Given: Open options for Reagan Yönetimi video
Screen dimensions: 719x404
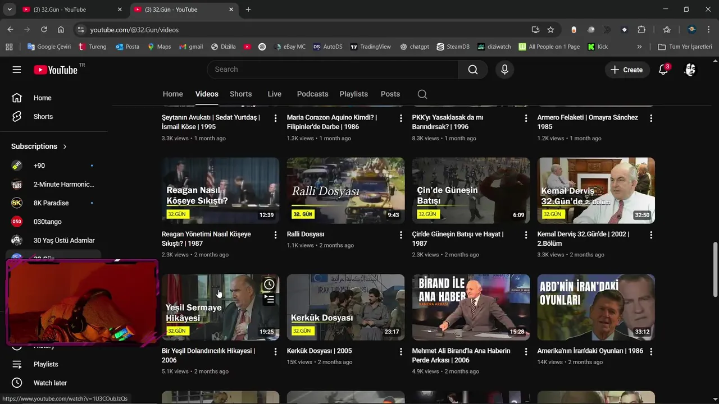Looking at the screenshot, I should pos(275,235).
